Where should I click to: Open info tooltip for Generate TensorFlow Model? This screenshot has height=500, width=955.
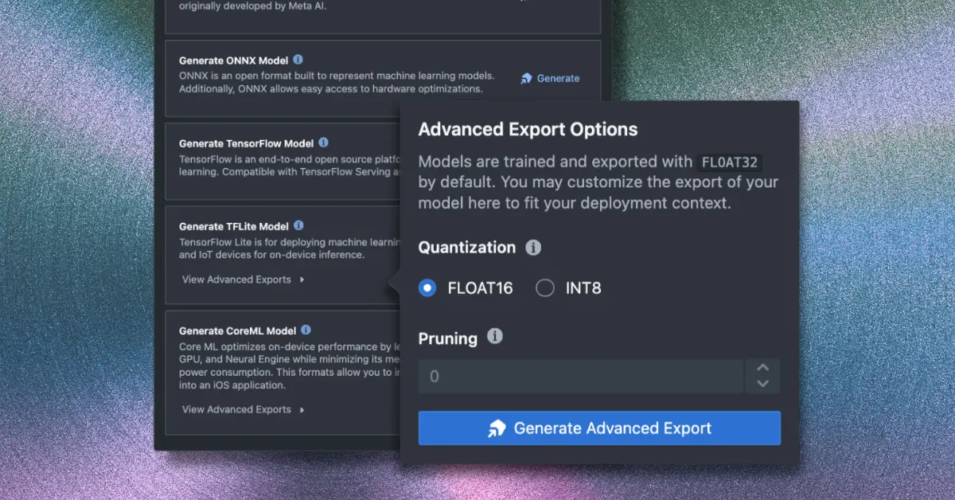click(x=323, y=143)
